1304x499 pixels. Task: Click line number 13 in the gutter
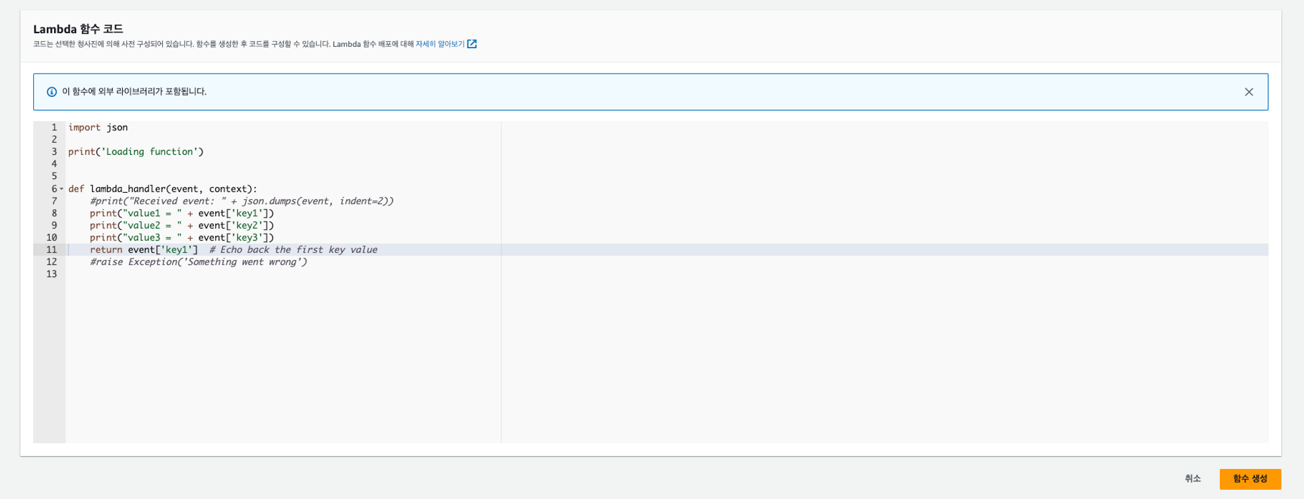[52, 274]
